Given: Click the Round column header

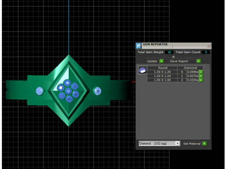Looking at the screenshot, I should coord(162,68).
